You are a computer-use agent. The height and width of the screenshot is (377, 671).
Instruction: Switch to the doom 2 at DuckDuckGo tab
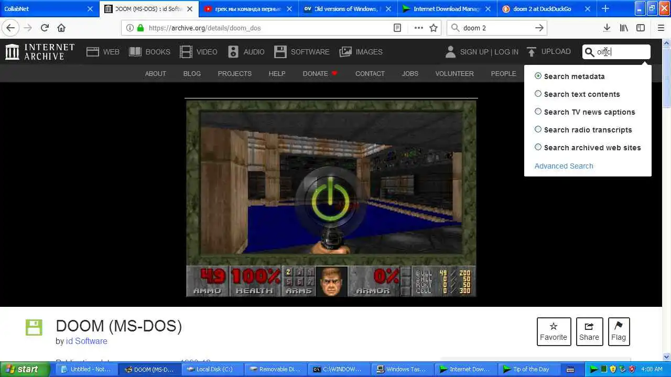[547, 9]
